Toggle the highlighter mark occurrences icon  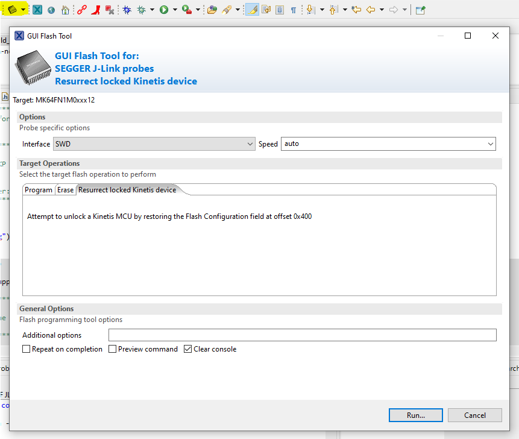tap(252, 10)
